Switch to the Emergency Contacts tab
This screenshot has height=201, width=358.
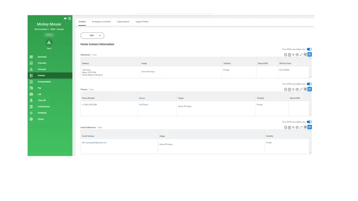(101, 22)
